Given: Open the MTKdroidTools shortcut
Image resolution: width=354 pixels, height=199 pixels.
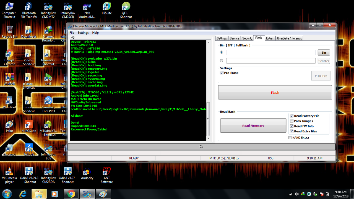Looking at the screenshot, I should coord(48,128).
